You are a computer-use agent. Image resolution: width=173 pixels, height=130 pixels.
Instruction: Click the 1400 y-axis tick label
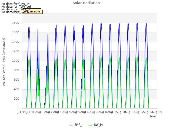click(16, 42)
